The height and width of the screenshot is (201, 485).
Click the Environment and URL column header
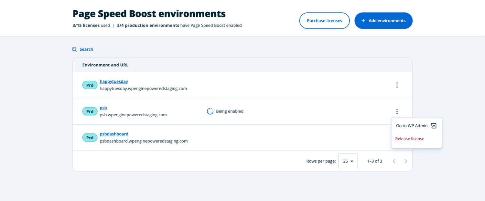coord(105,65)
